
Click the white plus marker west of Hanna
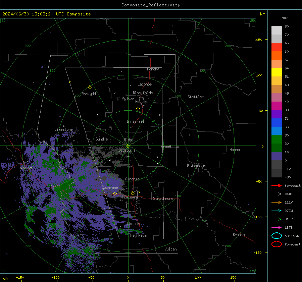pyautogui.click(x=190, y=135)
